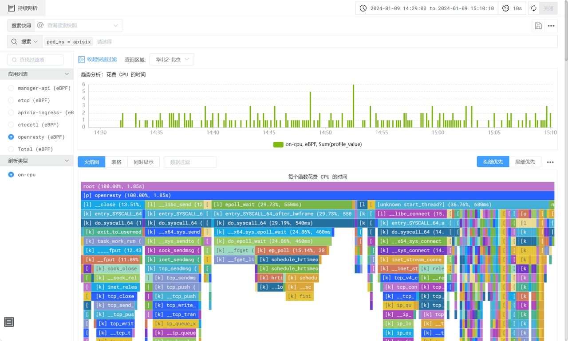The height and width of the screenshot is (341, 568).
Task: Select the etcd (eBPF) application
Action: (x=11, y=101)
